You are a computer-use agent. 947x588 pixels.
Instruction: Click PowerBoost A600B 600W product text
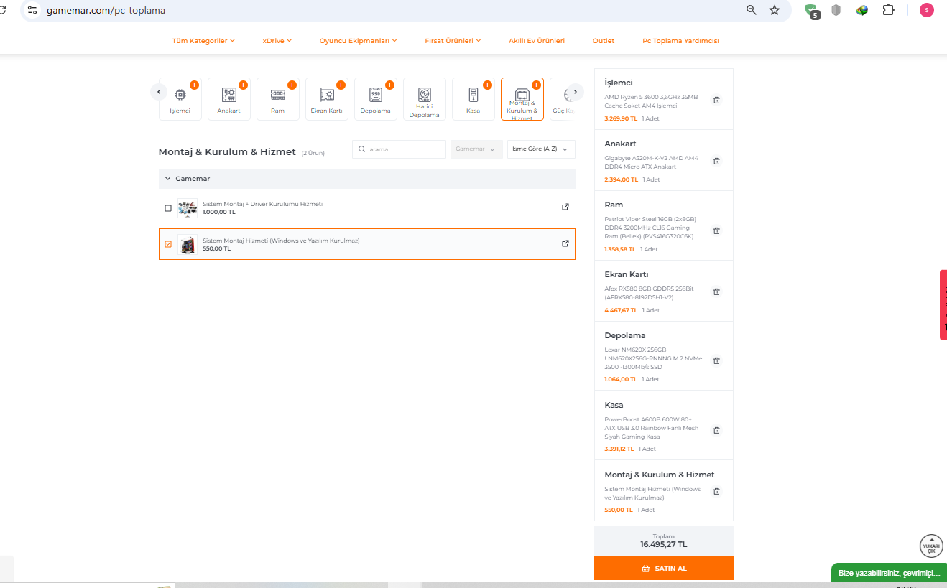(x=651, y=428)
